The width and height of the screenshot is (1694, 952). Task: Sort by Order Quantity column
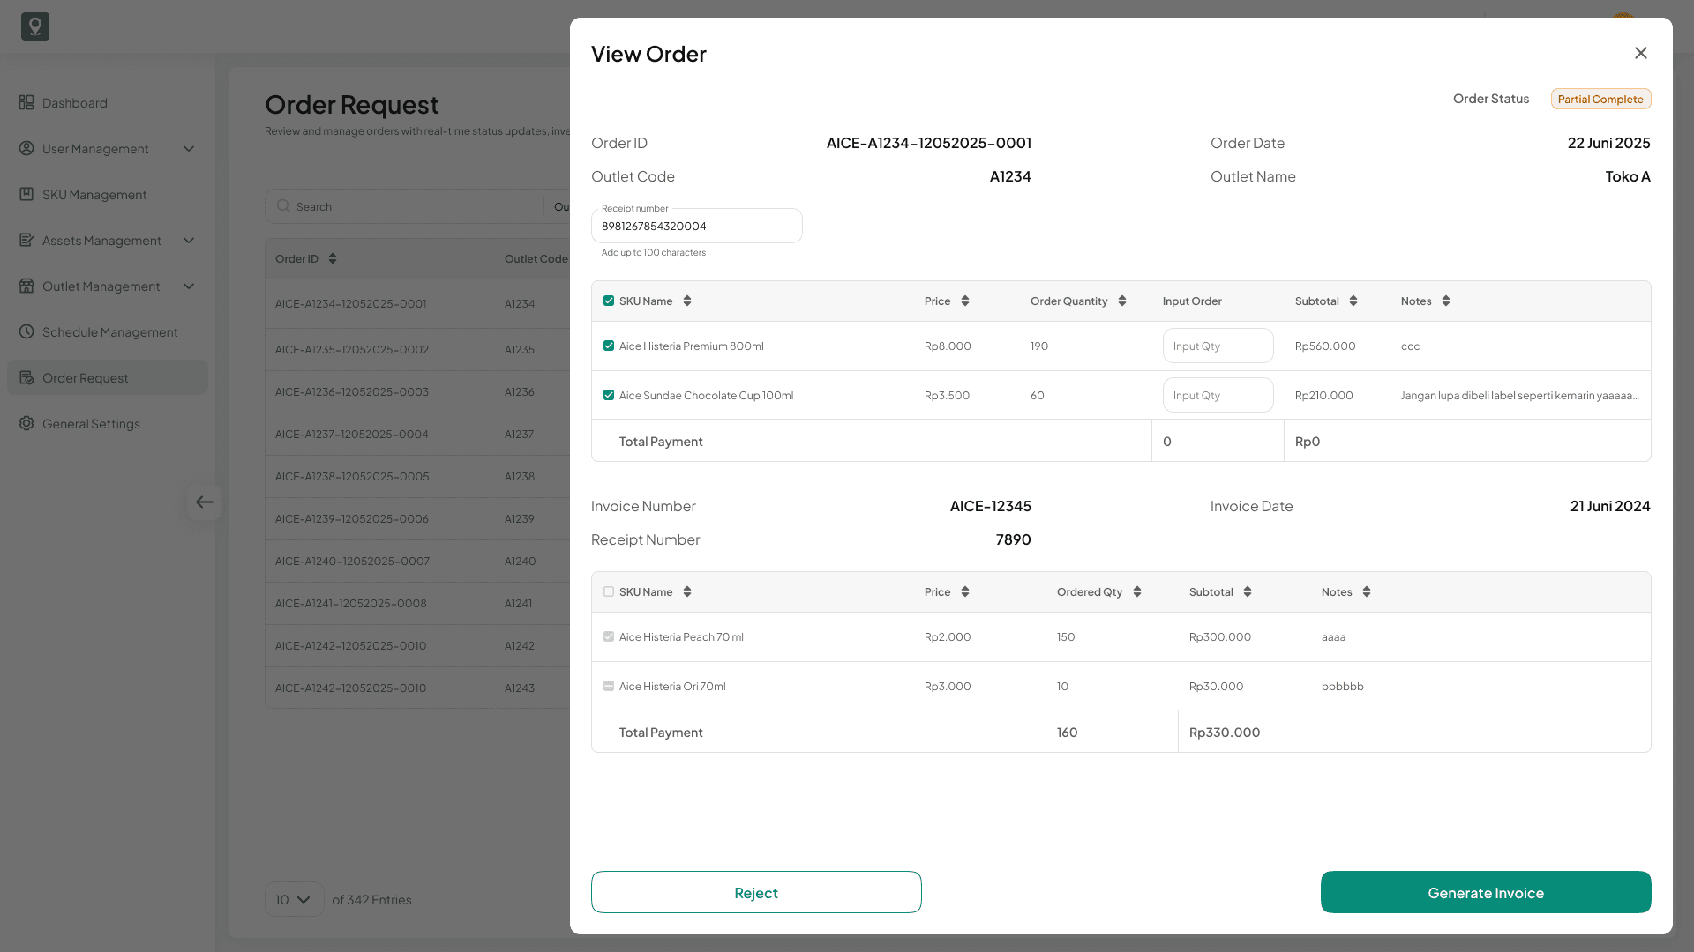(x=1122, y=301)
